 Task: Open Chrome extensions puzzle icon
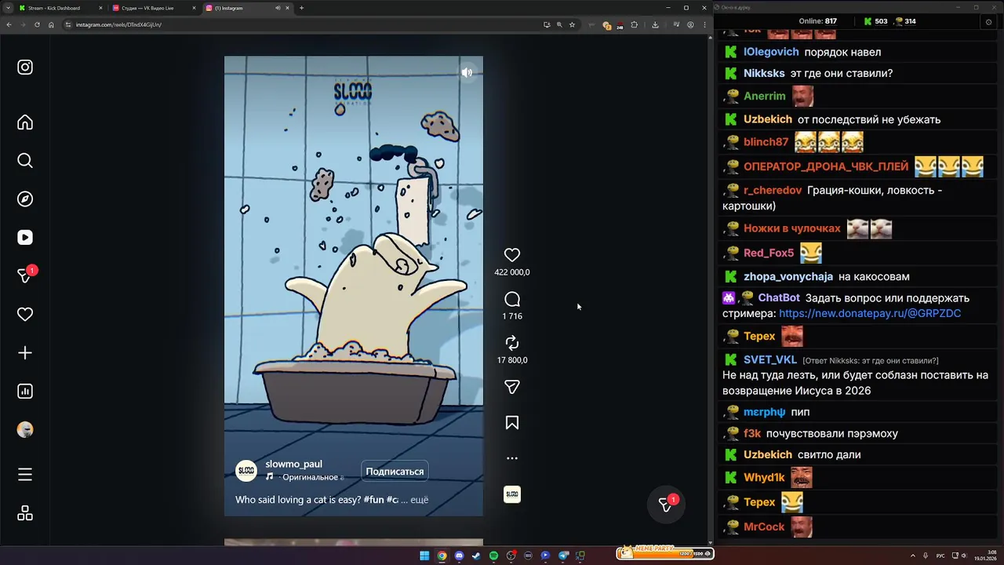click(x=635, y=24)
